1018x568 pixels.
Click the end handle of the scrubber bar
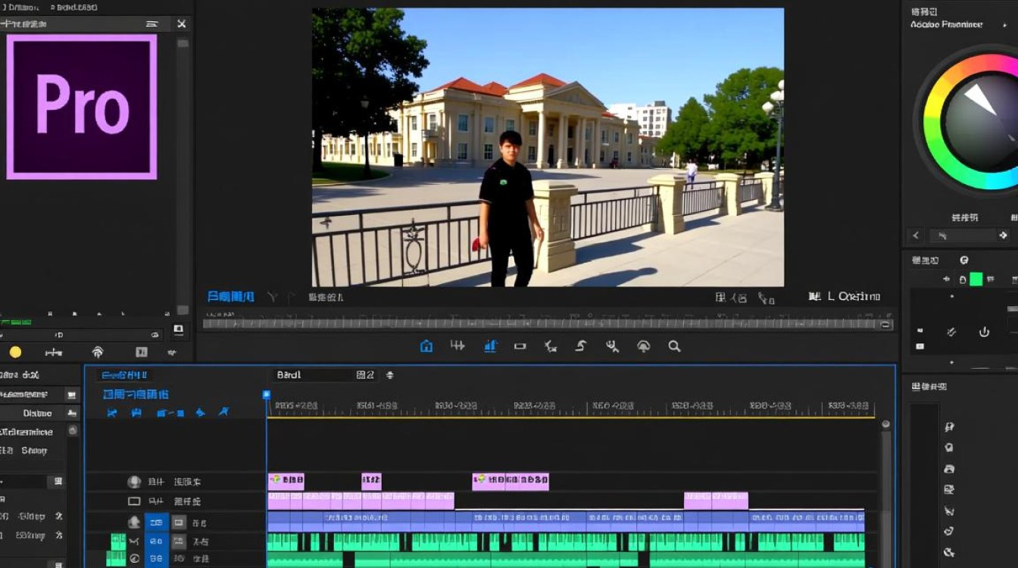click(x=885, y=324)
